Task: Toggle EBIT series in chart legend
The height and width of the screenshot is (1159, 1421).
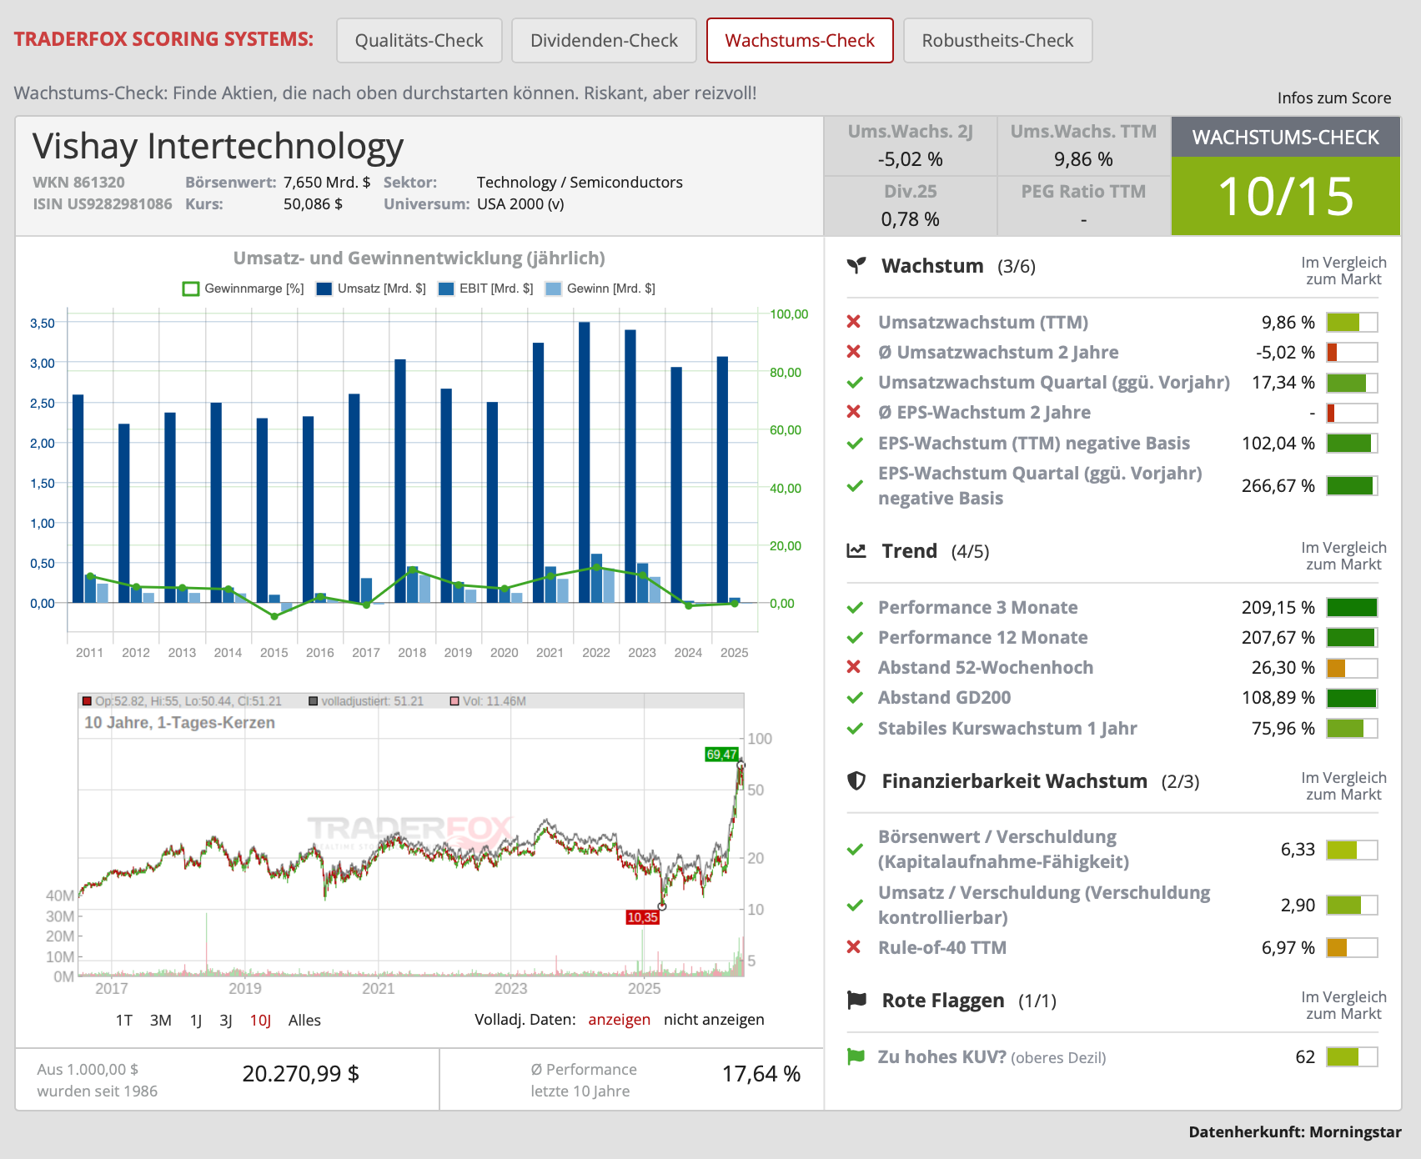Action: pyautogui.click(x=486, y=288)
